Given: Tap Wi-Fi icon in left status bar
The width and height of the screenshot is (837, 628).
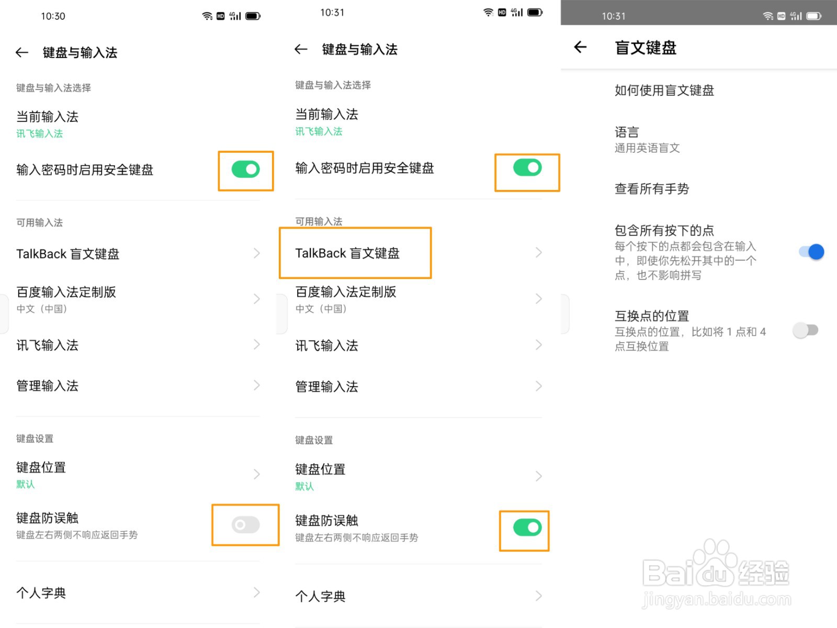Looking at the screenshot, I should pos(207,16).
